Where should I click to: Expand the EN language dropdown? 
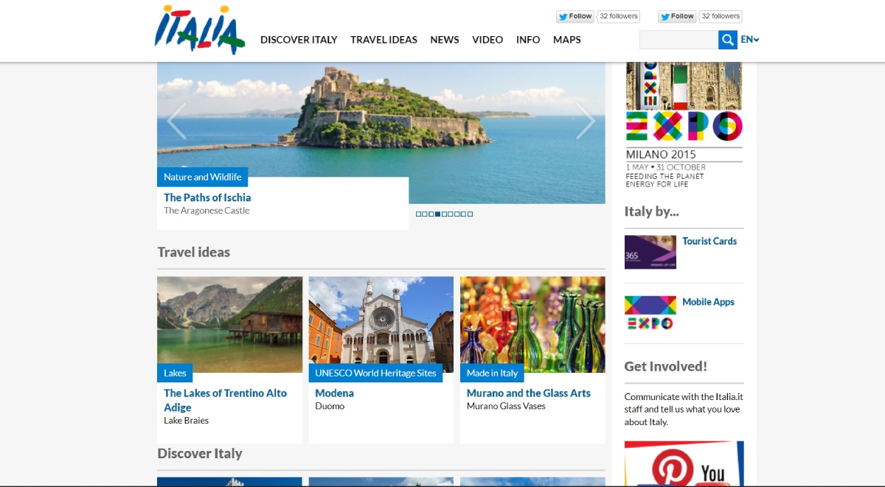pyautogui.click(x=750, y=40)
